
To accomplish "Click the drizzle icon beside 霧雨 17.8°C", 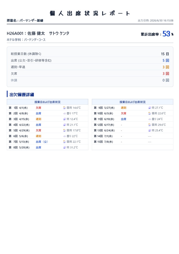I will tap(64, 130).
